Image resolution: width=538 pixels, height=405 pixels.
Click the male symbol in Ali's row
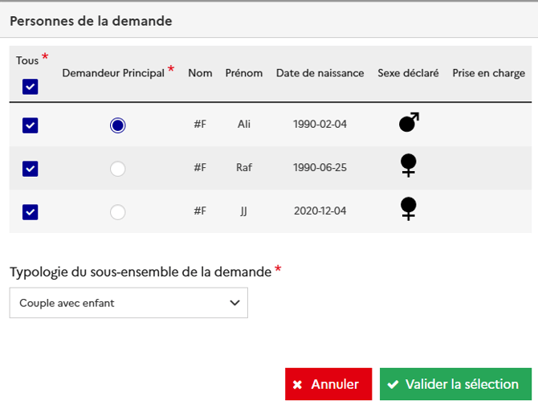tap(409, 123)
